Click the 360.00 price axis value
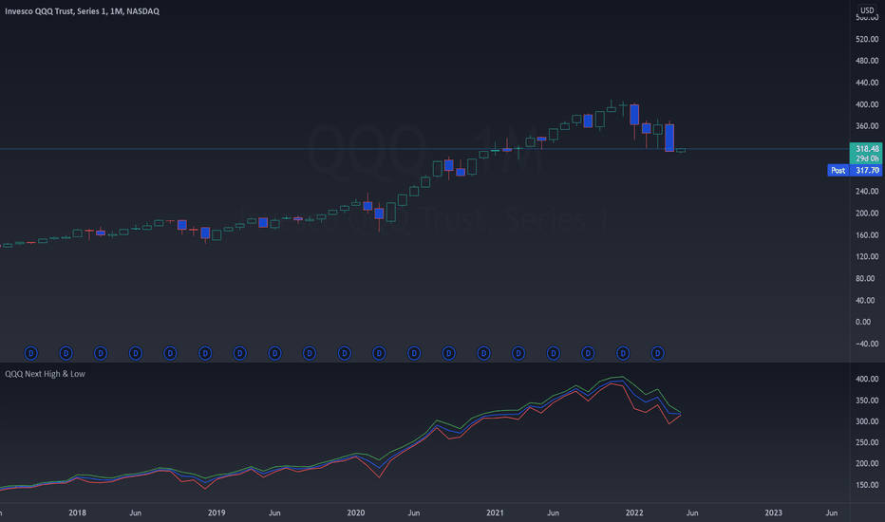This screenshot has width=885, height=522. (867, 126)
